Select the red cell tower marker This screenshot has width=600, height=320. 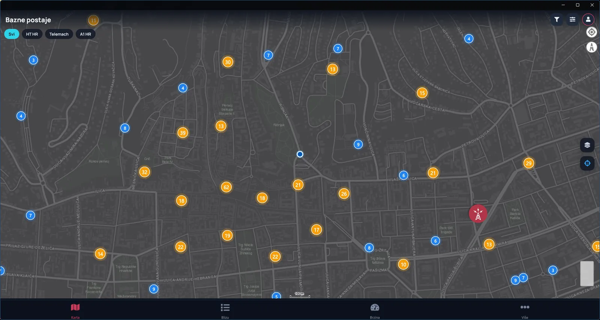[x=478, y=214]
